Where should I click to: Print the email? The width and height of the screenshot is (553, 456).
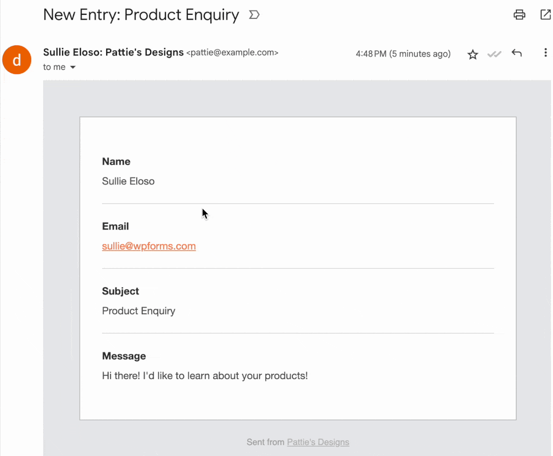coord(519,15)
